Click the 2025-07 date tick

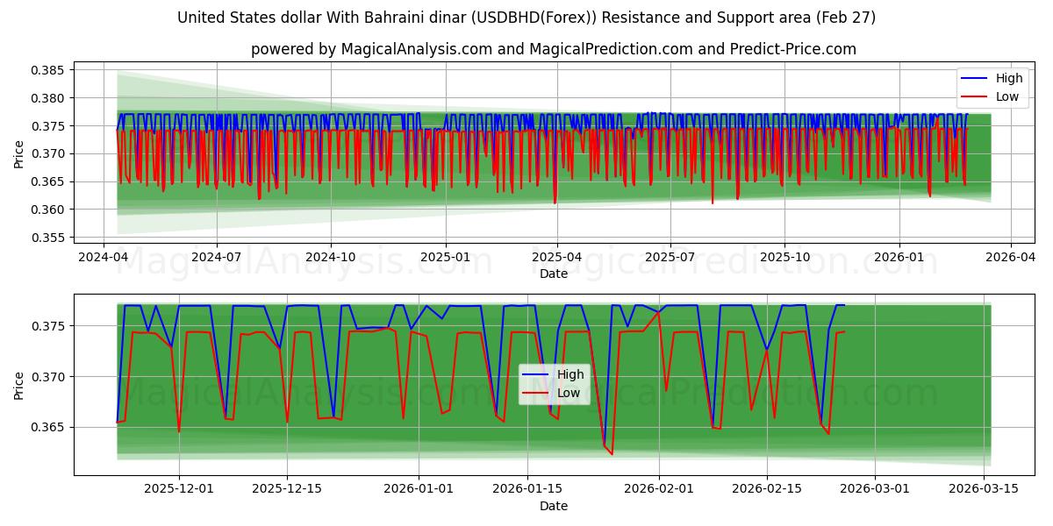[670, 258]
